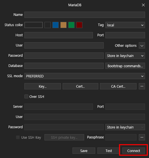149x158 pixels.
Task: Choose a CA Cert file
Action: 118,86
